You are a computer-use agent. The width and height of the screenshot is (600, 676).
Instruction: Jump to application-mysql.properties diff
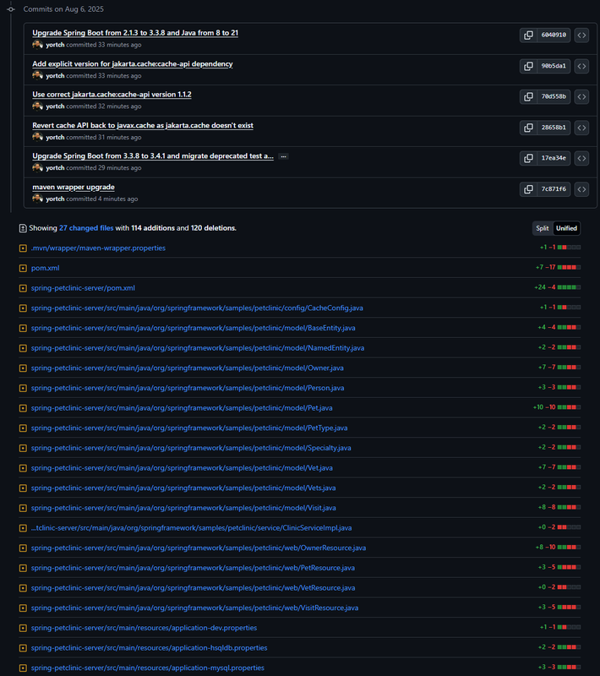point(147,668)
